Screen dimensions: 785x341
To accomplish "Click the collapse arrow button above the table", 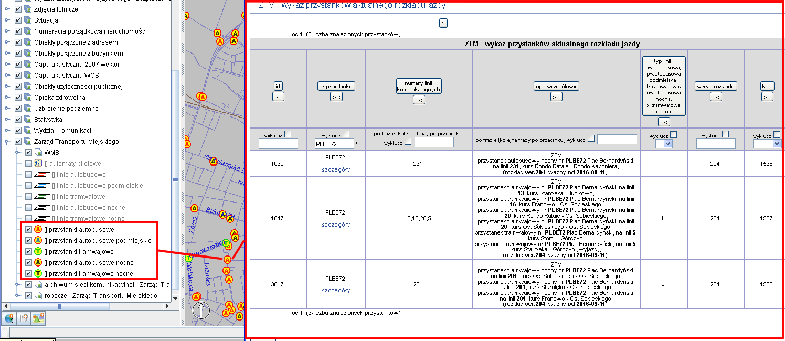I will point(443,23).
